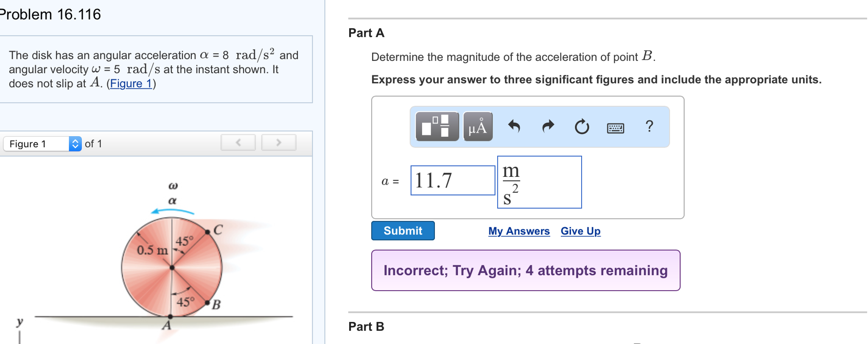Dismiss the Incorrect; Try Again message box
Viewport: 868px width, 344px height.
526,270
